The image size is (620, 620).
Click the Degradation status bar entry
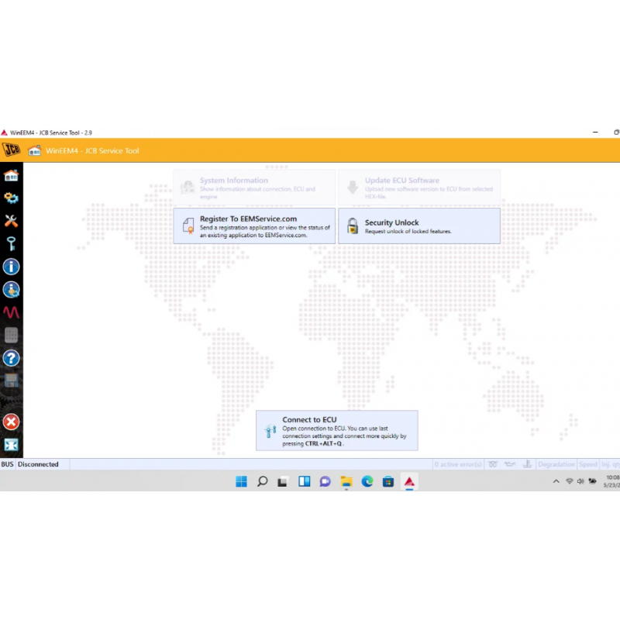tap(556, 464)
